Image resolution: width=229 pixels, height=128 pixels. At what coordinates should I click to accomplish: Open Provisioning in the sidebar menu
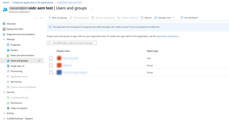pos(16,71)
